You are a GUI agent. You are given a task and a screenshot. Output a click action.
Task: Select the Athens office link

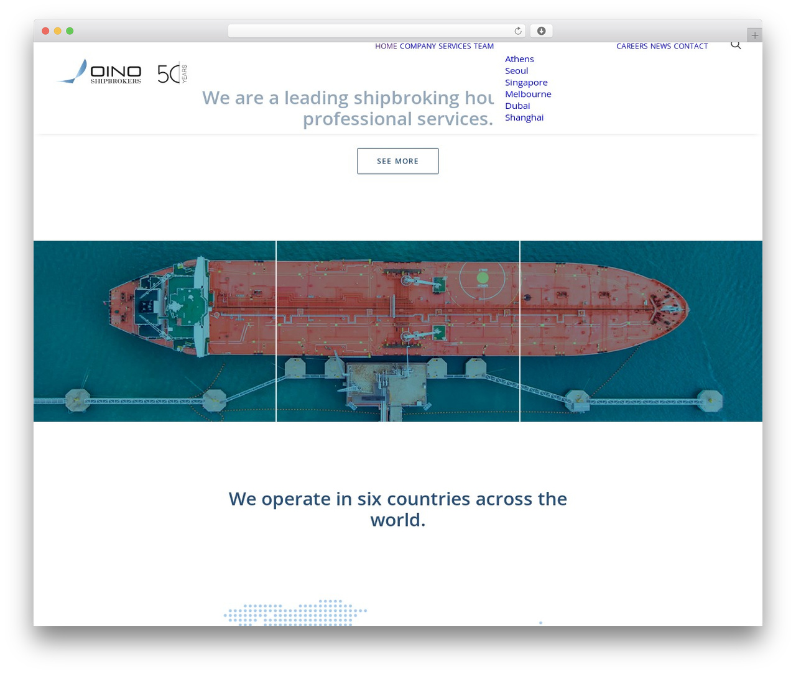(519, 59)
